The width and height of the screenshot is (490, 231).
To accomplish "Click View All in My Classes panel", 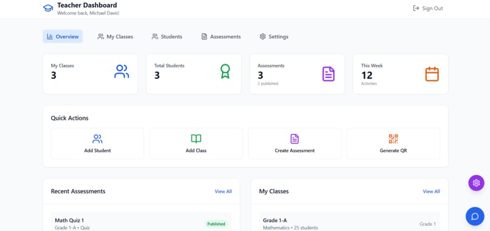I will point(431,191).
